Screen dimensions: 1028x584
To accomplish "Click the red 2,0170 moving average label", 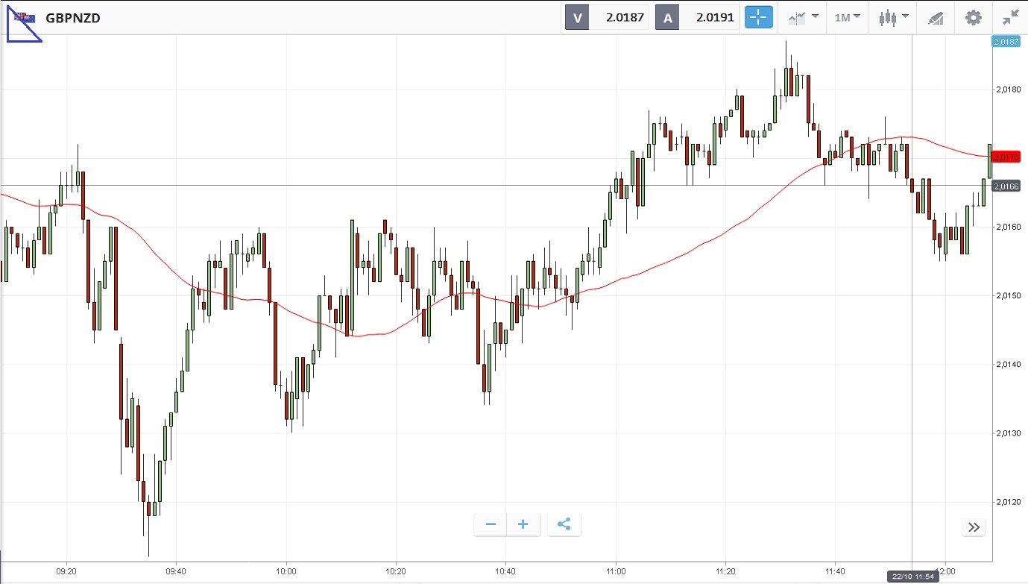I will pyautogui.click(x=1006, y=157).
